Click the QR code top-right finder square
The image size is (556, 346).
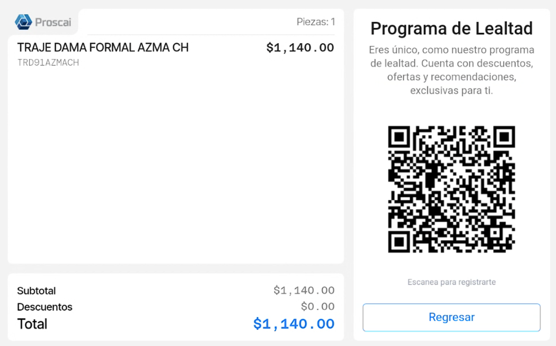[x=504, y=137]
